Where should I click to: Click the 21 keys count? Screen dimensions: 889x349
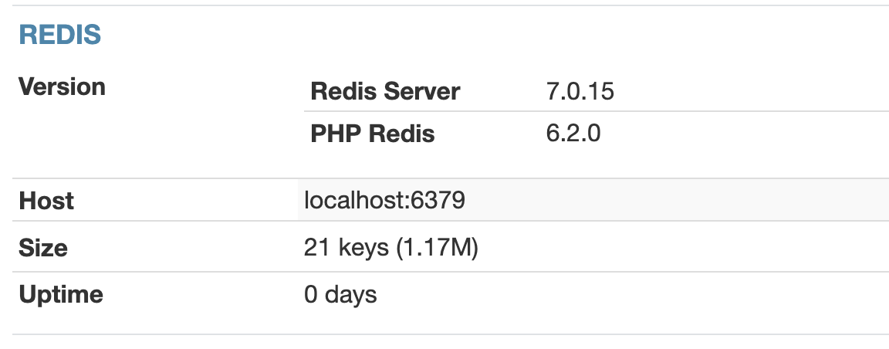346,247
